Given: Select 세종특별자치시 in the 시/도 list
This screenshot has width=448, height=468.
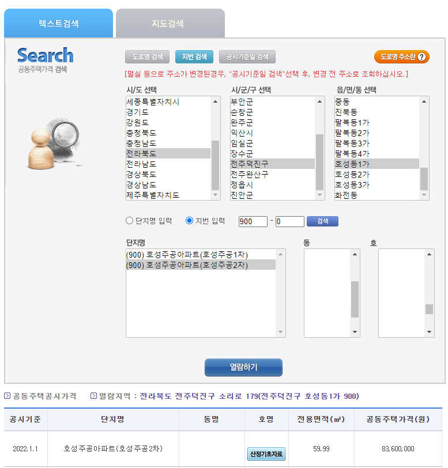Looking at the screenshot, I should click(x=168, y=102).
